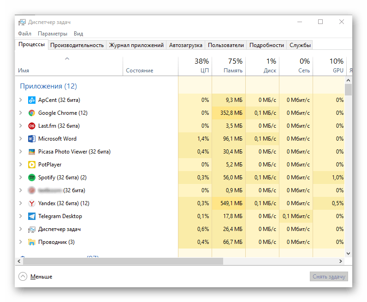The image size is (367, 302).
Task: Click the Last.fm icon
Action: pos(32,126)
